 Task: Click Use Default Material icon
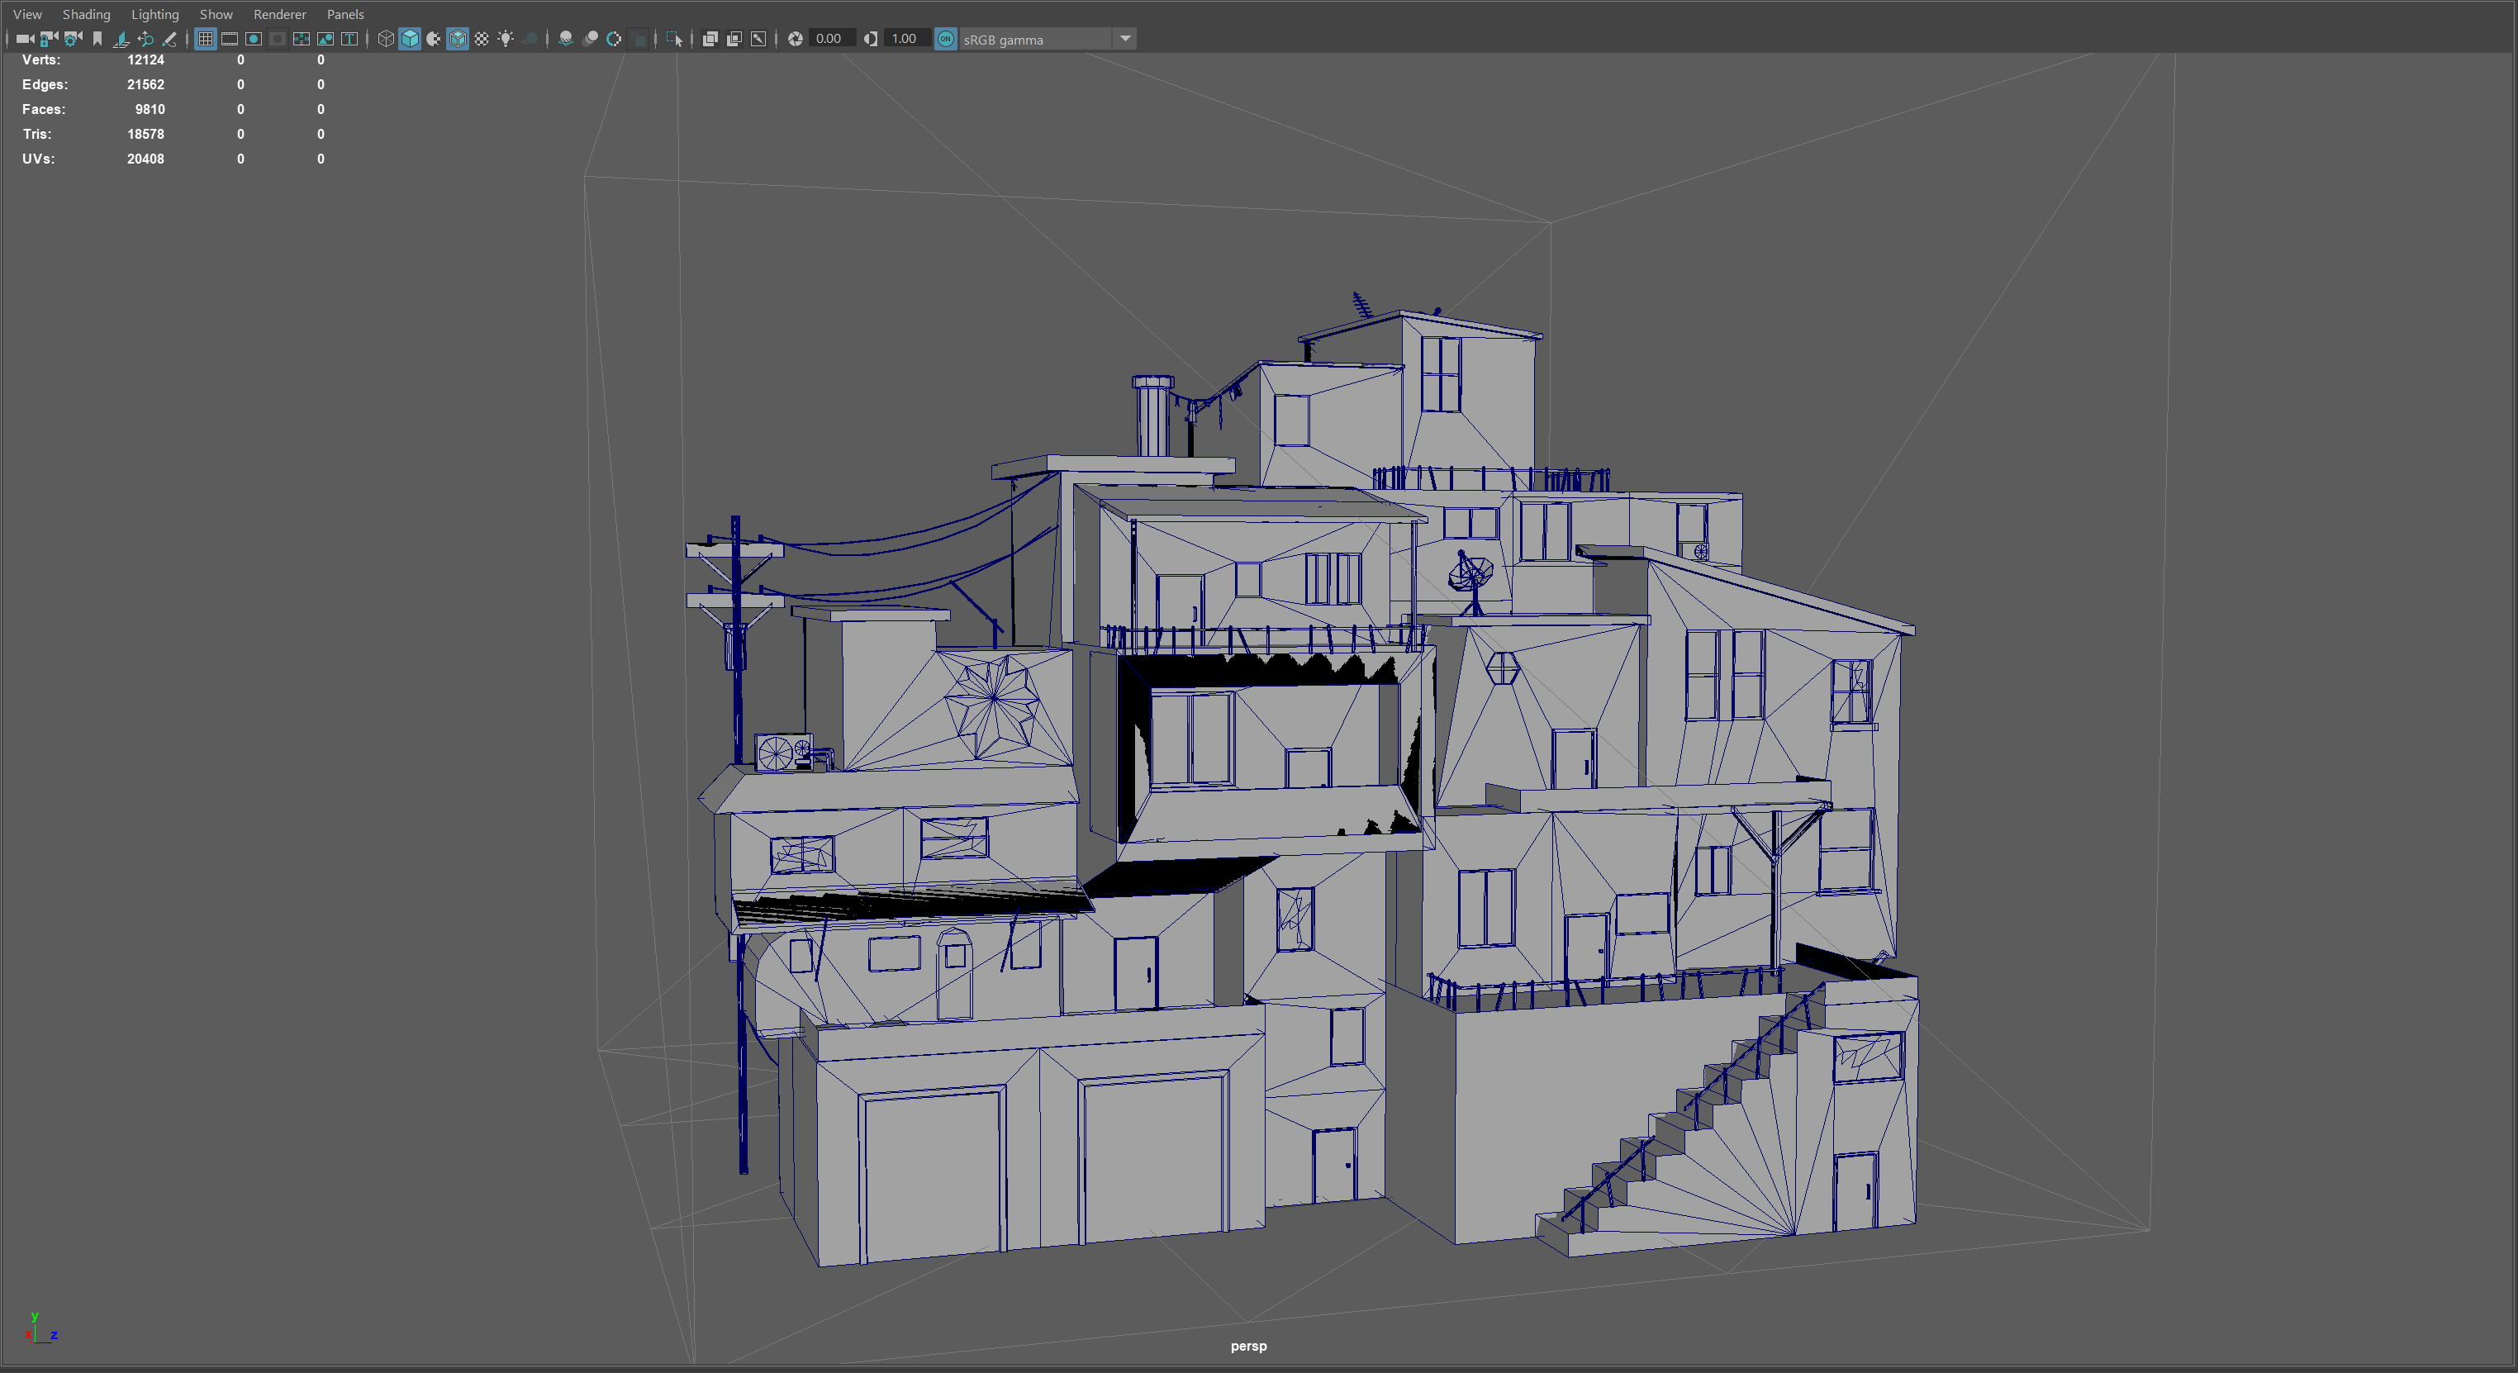pos(434,39)
